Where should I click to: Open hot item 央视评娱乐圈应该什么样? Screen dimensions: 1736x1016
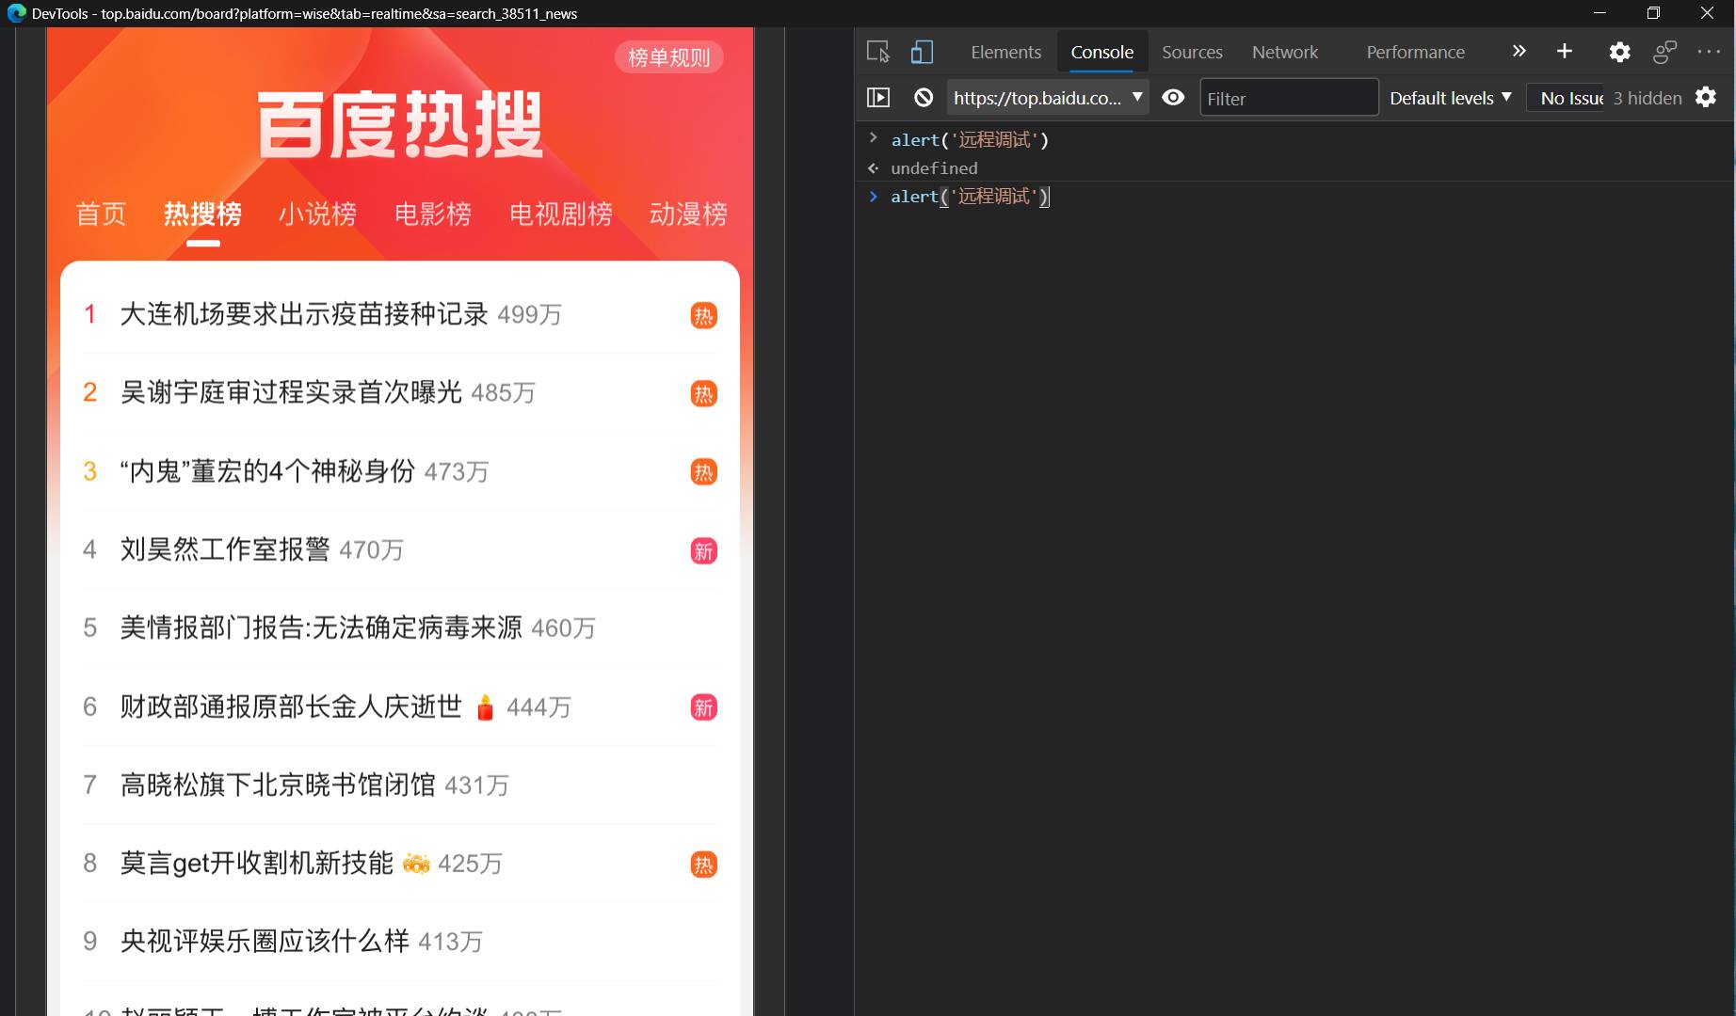click(265, 941)
